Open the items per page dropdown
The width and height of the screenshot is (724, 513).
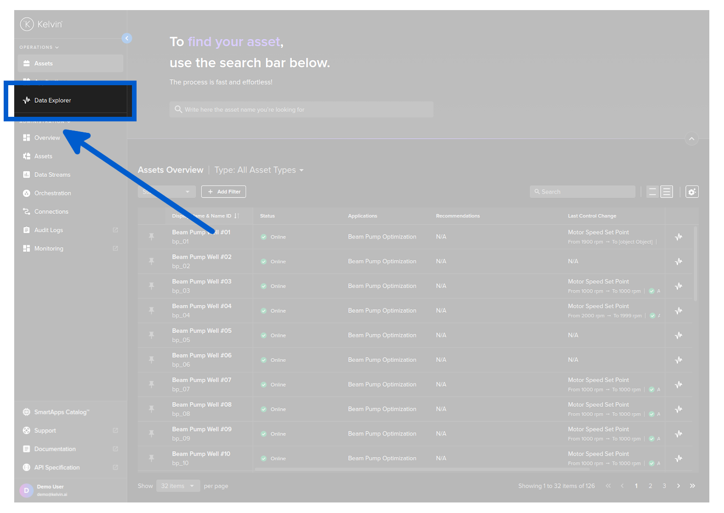[178, 486]
